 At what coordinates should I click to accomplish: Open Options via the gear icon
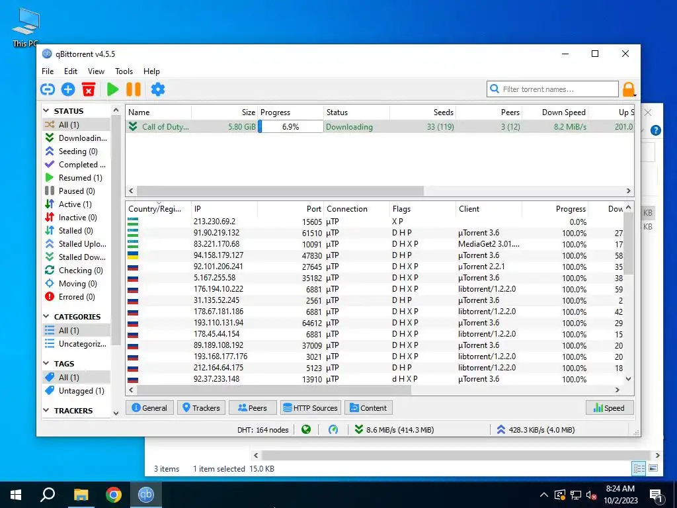pos(158,89)
